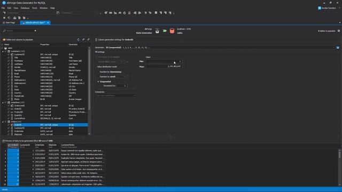Open the File menu

point(3,8)
